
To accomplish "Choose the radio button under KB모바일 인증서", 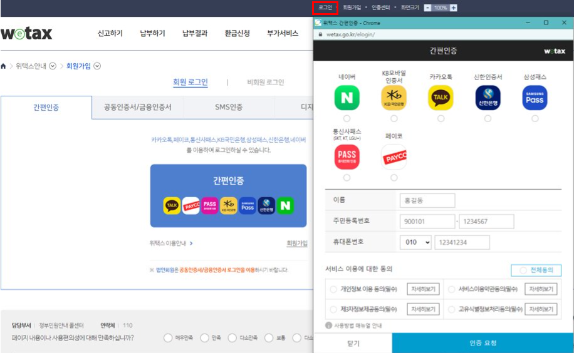I will pyautogui.click(x=394, y=118).
